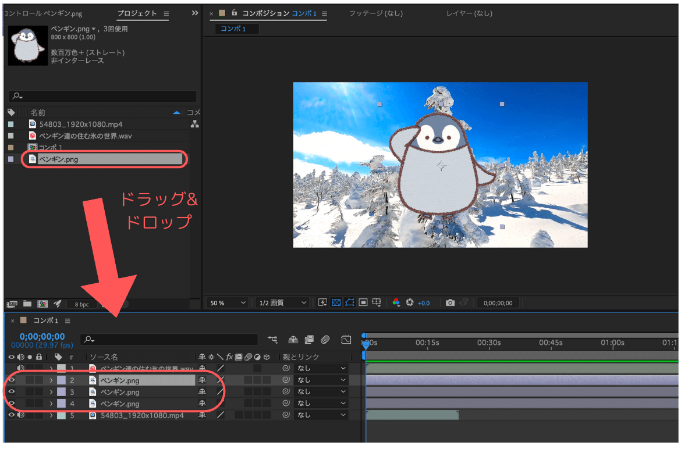Open the Composition mini-flowchart icon
The width and height of the screenshot is (681, 449).
273,340
